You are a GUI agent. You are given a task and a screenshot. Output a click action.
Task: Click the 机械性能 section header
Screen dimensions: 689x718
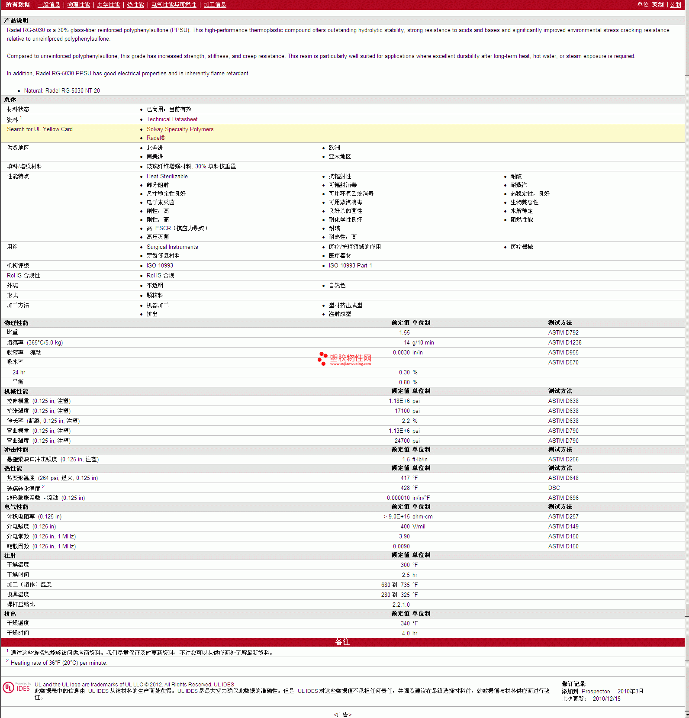pyautogui.click(x=16, y=391)
